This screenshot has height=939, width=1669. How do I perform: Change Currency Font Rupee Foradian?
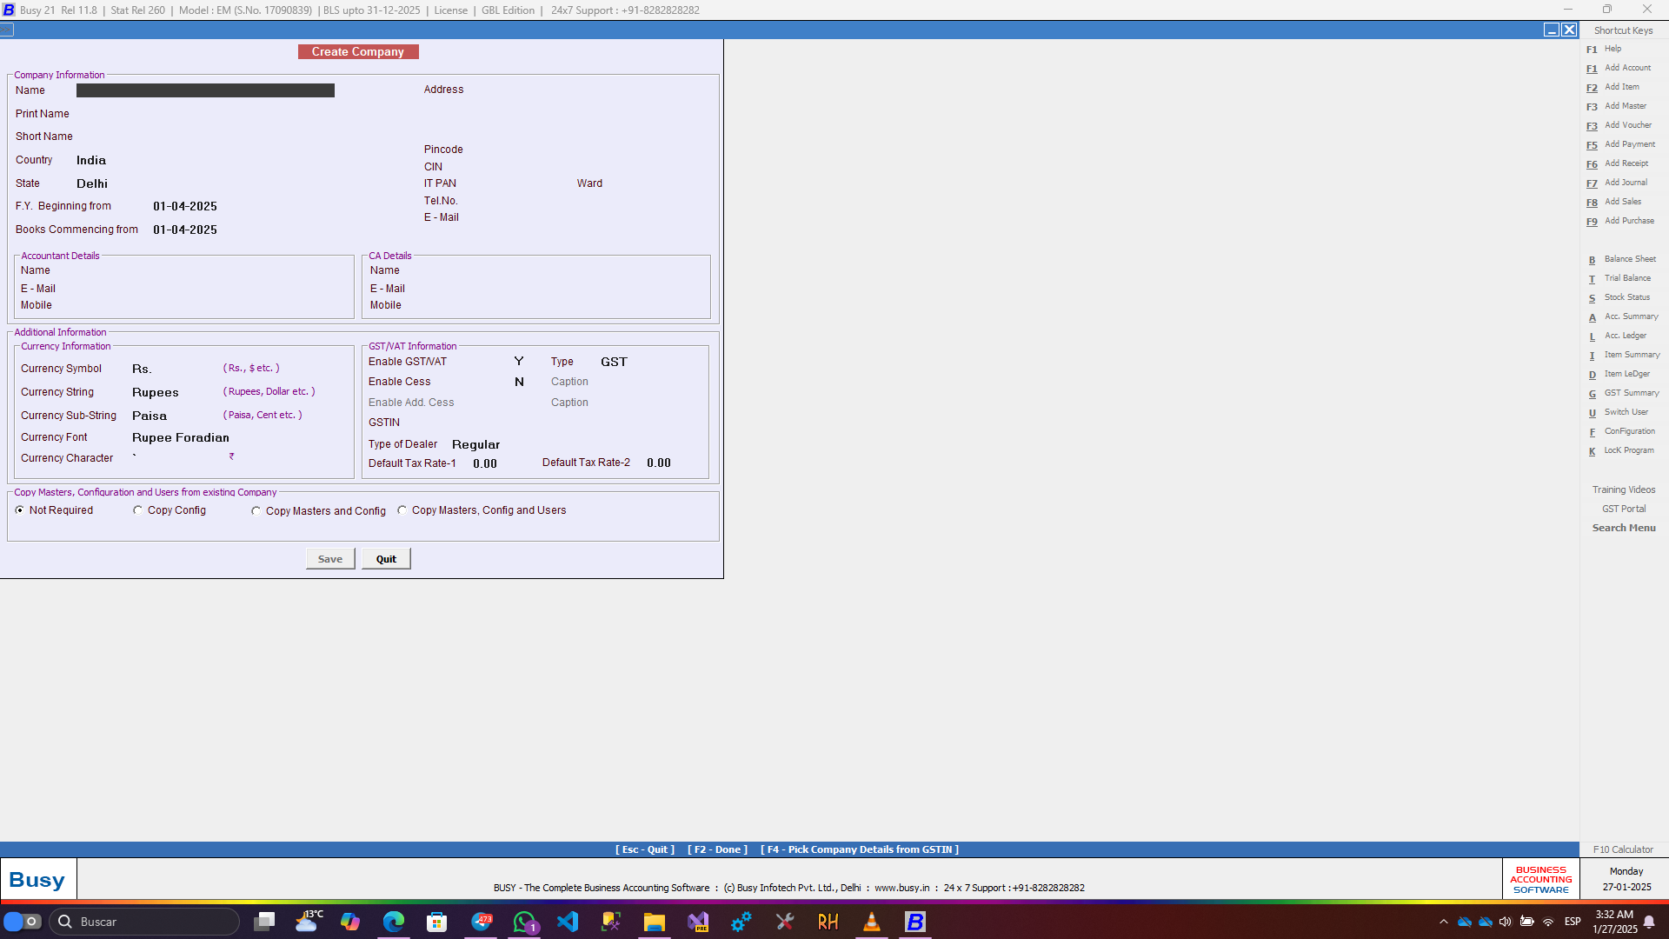181,437
